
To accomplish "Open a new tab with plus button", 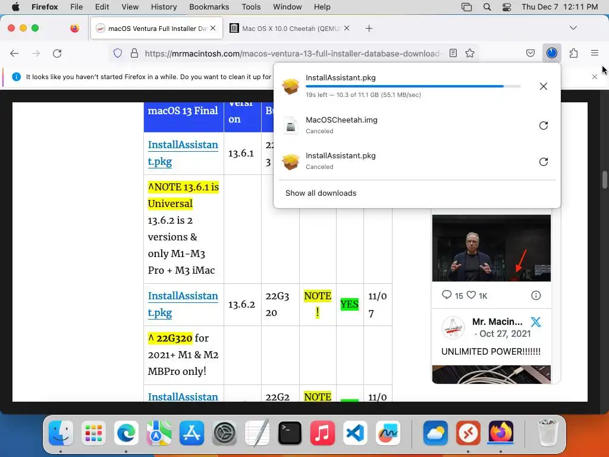I will click(369, 29).
